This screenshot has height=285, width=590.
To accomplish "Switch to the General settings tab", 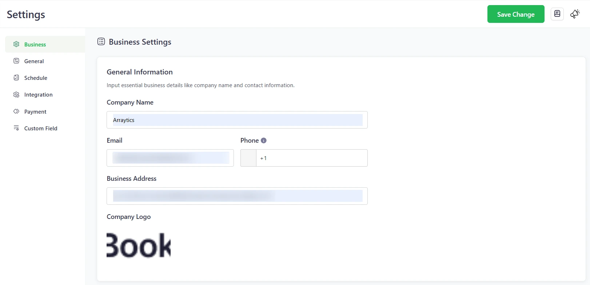I will click(x=34, y=61).
